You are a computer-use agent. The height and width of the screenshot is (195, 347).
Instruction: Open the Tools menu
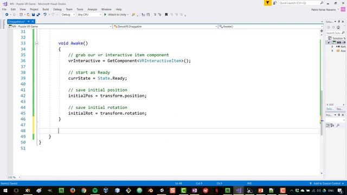pos(80,9)
